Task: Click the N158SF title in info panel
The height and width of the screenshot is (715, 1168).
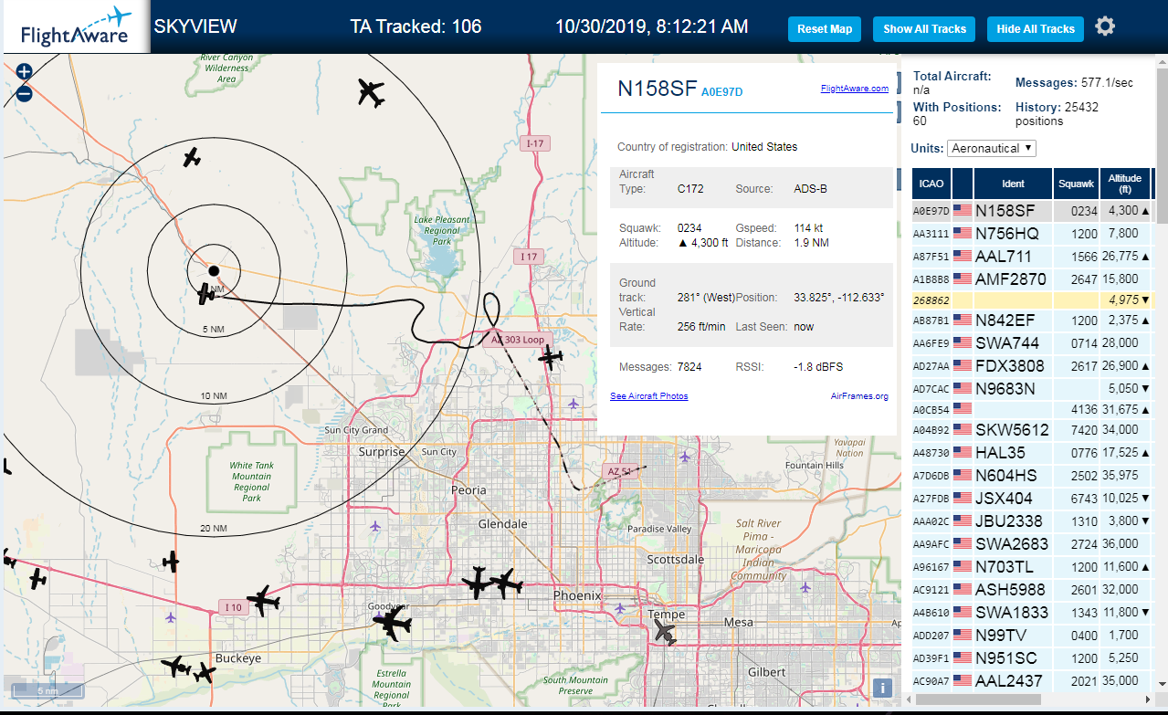Action: (x=658, y=89)
